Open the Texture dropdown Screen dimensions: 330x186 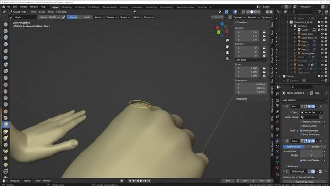111,17
